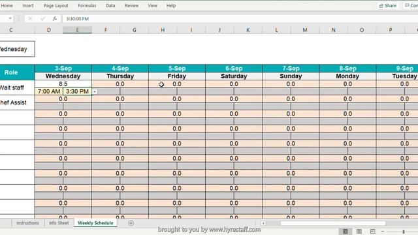Screen dimensions: 418x235
Task: Open the Insert ribbon tab
Action: pyautogui.click(x=27, y=6)
